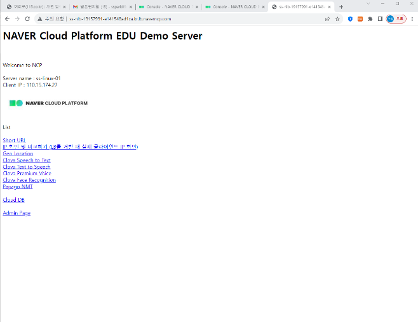Open the Short URL link

[x=14, y=140]
